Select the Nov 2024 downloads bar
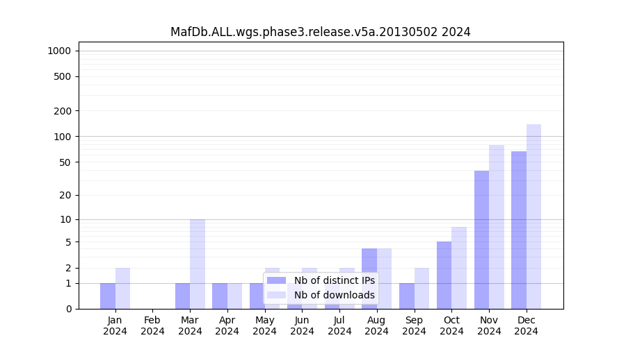 (497, 227)
